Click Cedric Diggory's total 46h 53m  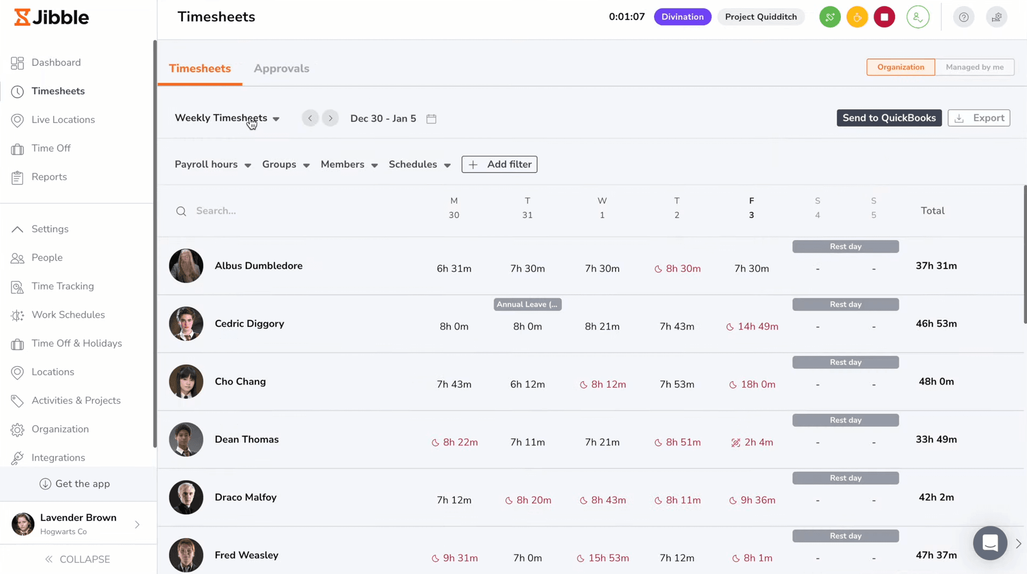click(936, 324)
